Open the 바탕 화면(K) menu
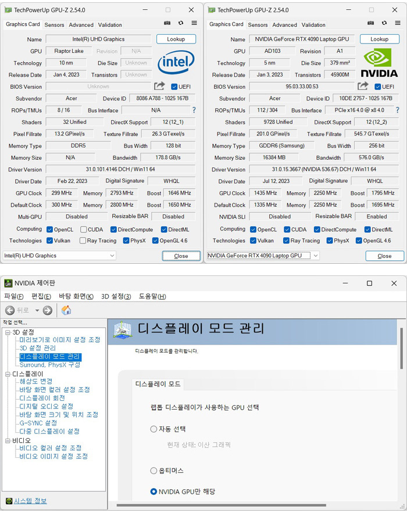The image size is (407, 513). click(x=76, y=296)
